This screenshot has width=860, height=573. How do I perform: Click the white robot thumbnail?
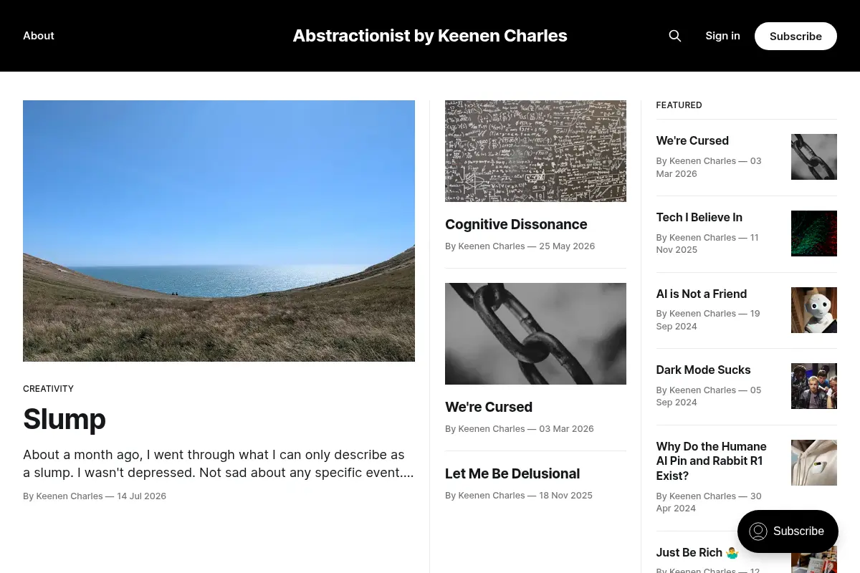tap(814, 310)
